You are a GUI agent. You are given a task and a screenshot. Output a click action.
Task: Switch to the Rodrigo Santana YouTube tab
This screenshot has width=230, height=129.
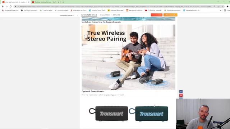tap(46, 2)
